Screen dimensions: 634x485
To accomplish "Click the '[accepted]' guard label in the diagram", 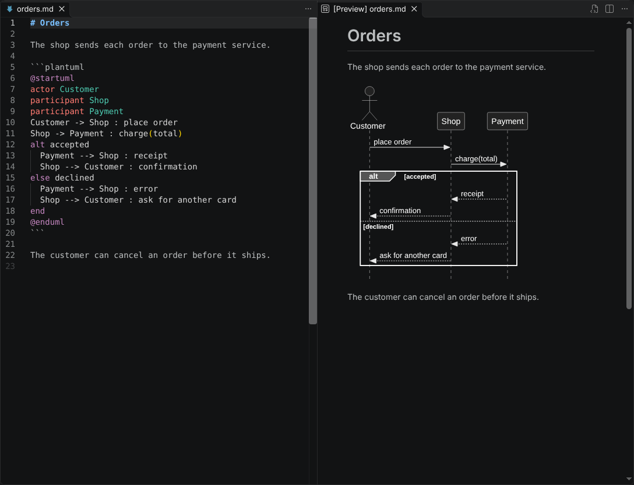I will (420, 176).
